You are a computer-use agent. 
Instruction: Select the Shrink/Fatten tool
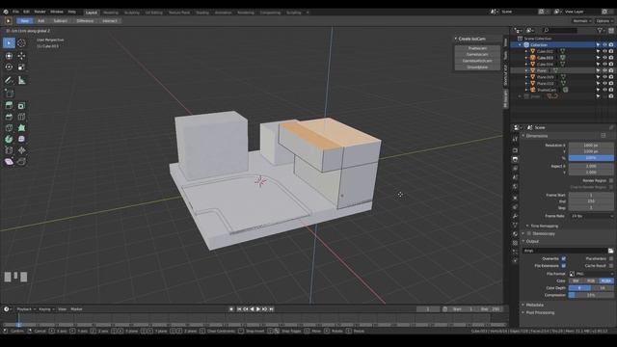click(21, 150)
